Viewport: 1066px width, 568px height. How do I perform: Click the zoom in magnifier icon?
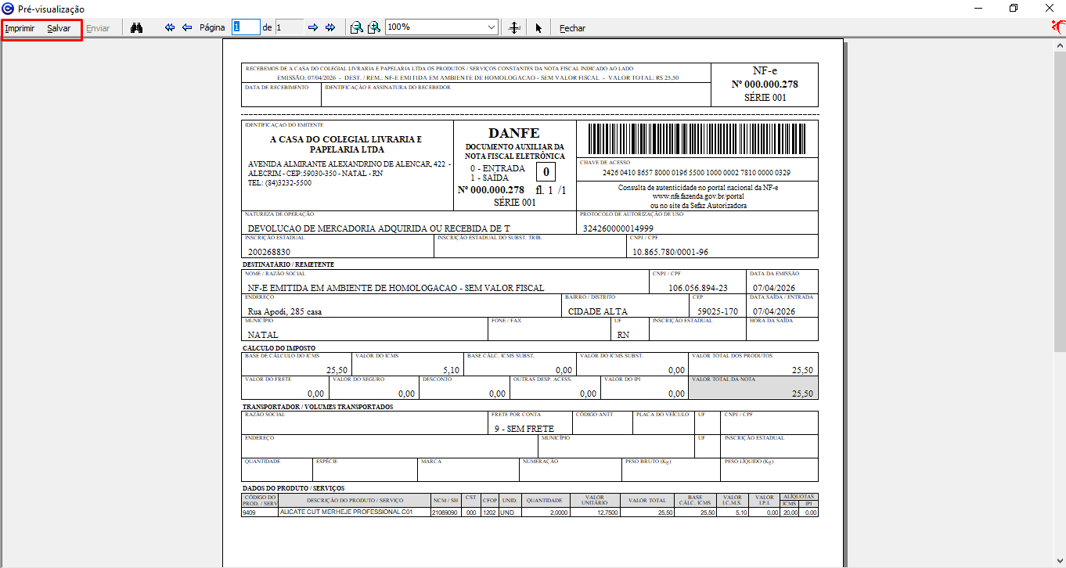[374, 27]
